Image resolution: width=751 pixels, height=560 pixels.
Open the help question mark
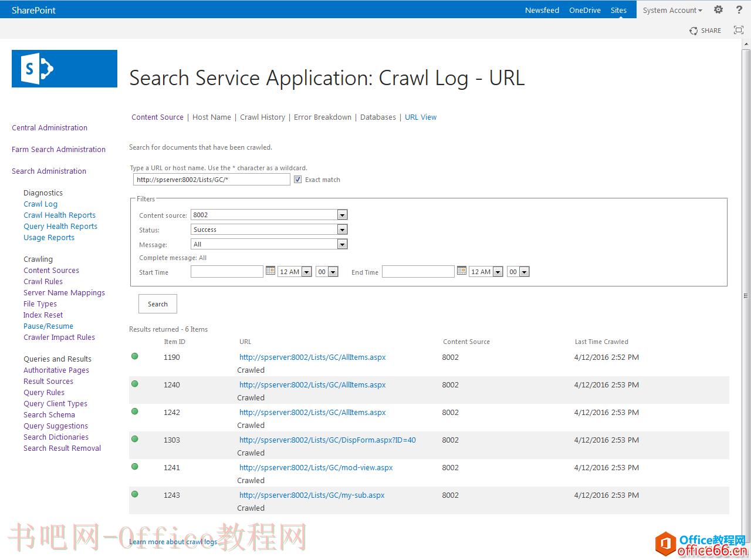pyautogui.click(x=739, y=9)
